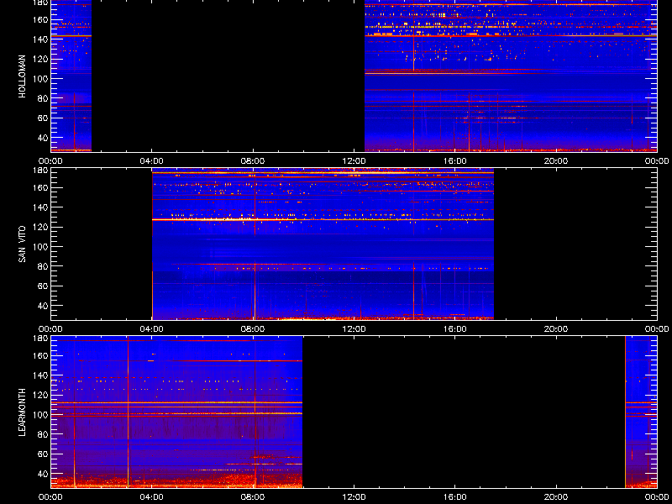
Task: Select the 40 label on San Vito axis
Action: click(x=43, y=306)
